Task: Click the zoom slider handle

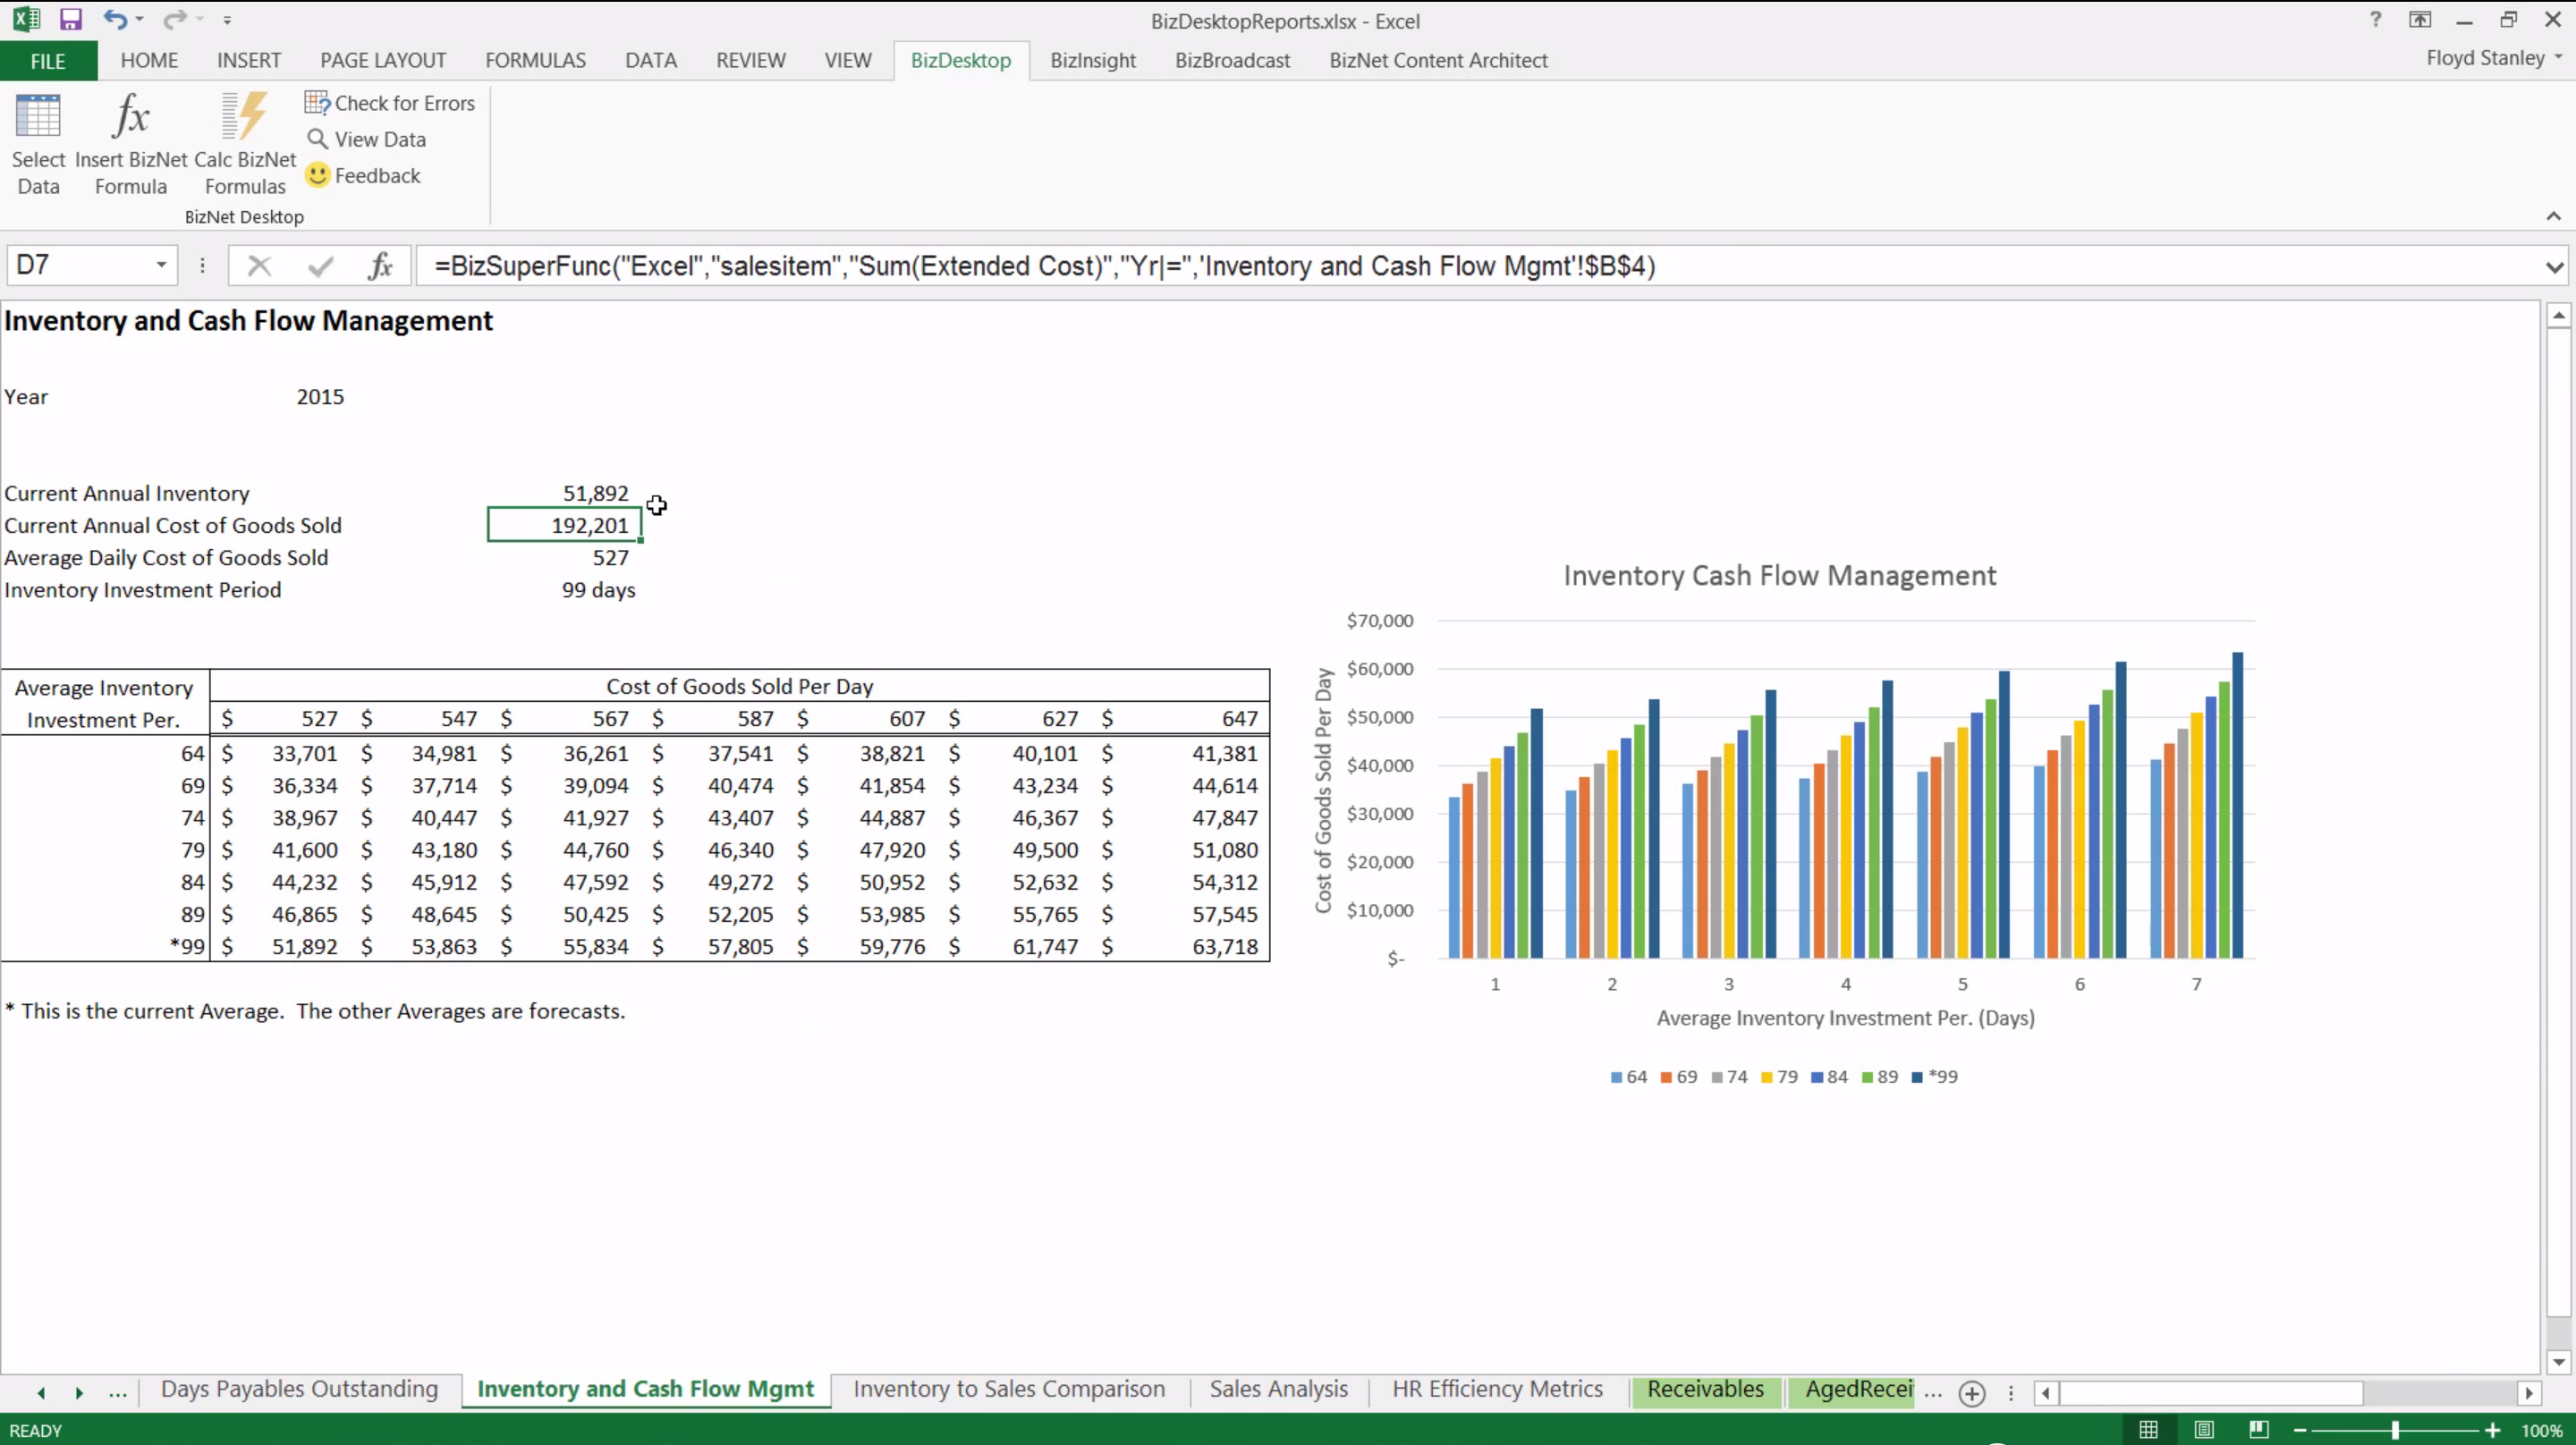Action: pyautogui.click(x=2395, y=1431)
